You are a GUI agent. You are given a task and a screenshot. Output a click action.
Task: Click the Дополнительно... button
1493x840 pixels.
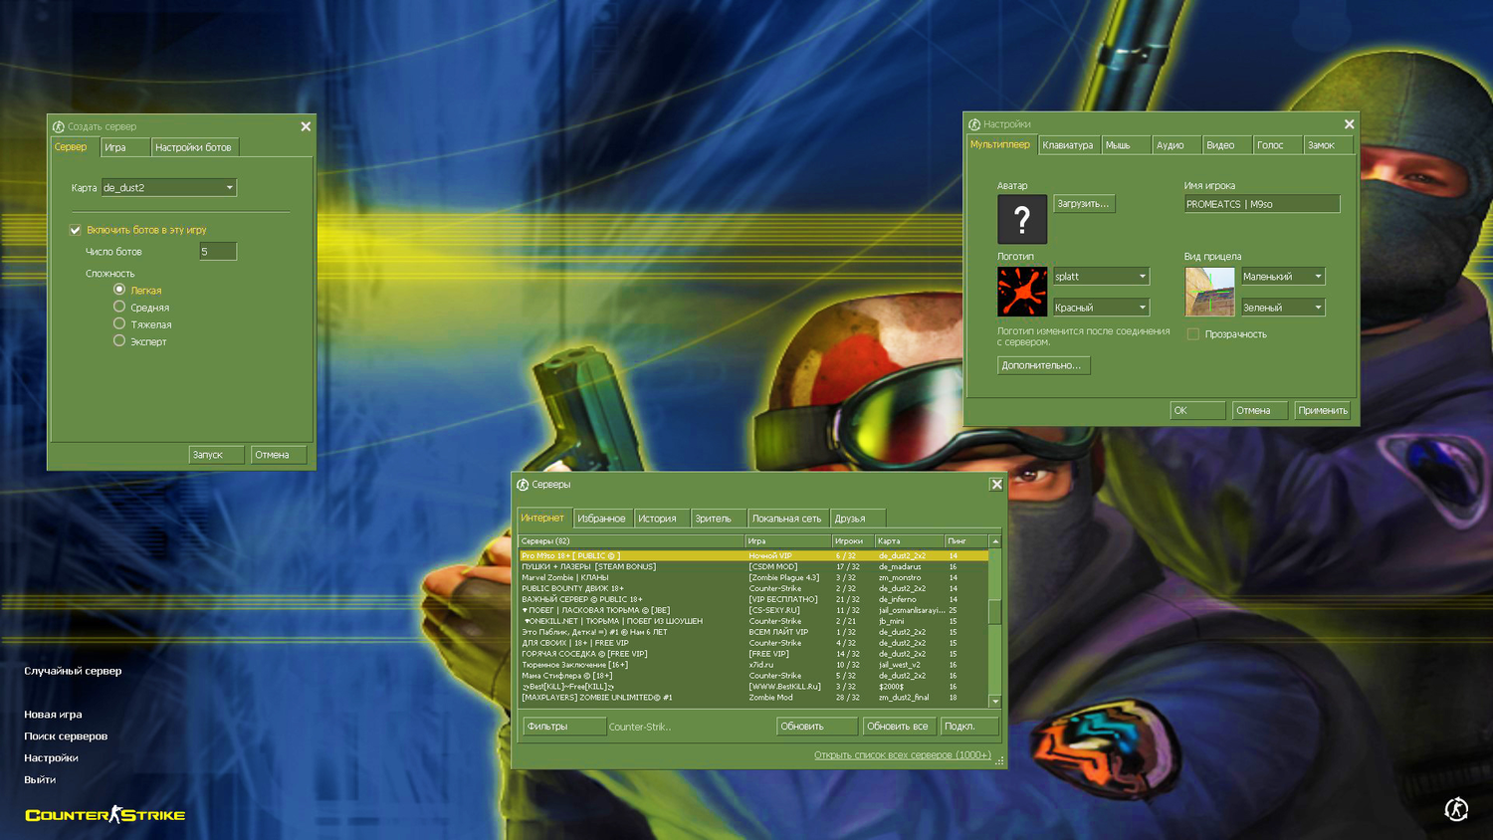[x=1044, y=365]
